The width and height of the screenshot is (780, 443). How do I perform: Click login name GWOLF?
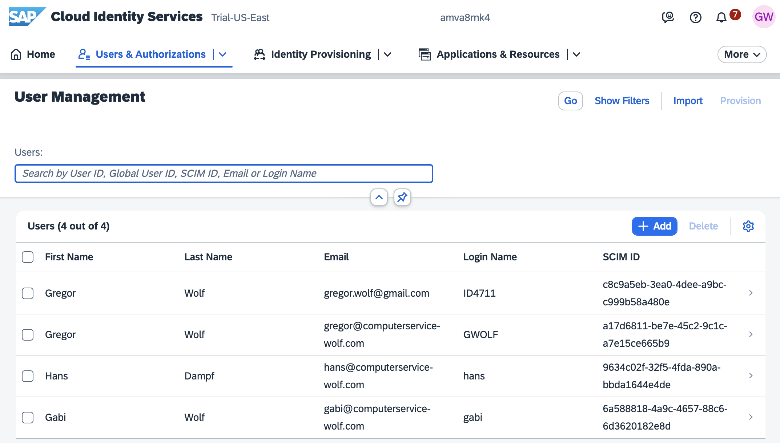(481, 334)
